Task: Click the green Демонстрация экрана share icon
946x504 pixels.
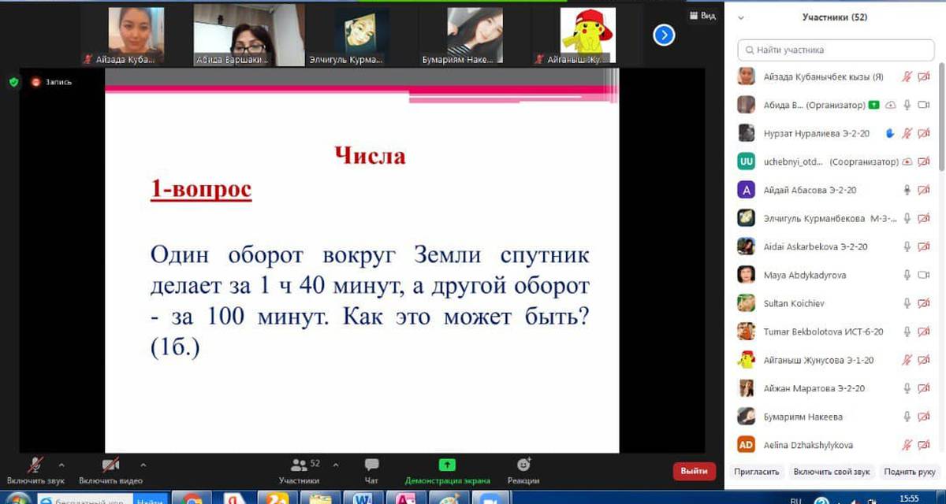Action: [447, 465]
